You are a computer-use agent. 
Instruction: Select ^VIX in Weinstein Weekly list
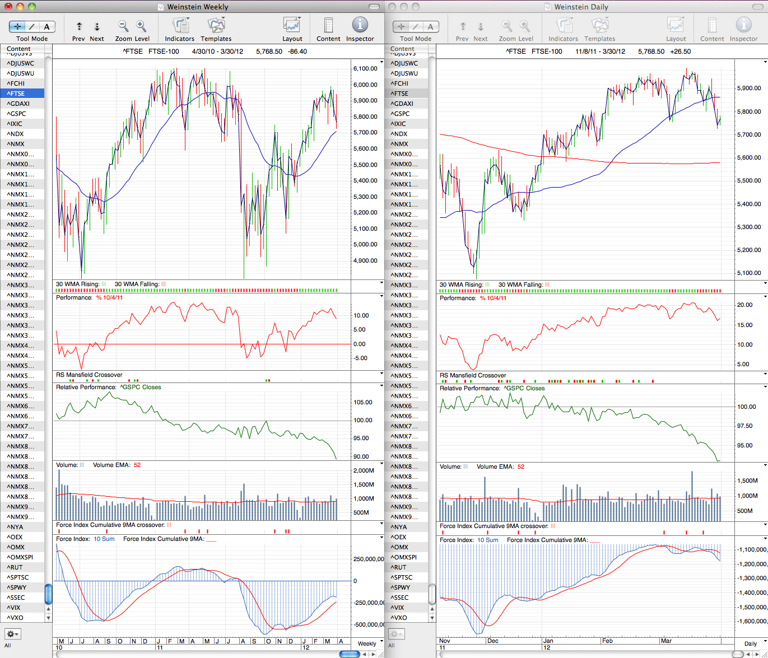point(22,608)
